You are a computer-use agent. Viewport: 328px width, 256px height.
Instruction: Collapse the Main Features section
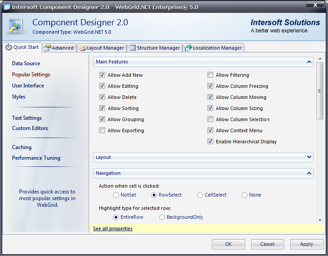[309, 62]
